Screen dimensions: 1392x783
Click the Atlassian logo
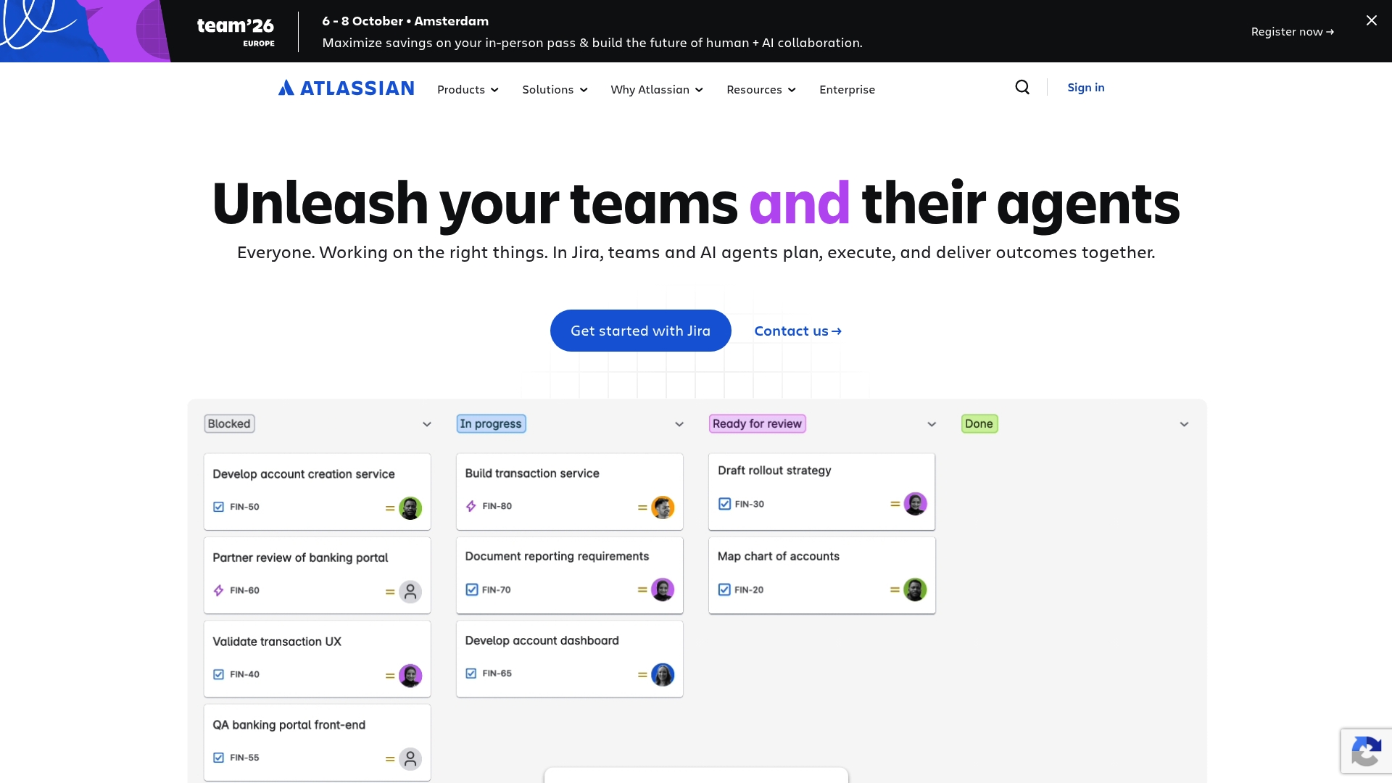346,88
